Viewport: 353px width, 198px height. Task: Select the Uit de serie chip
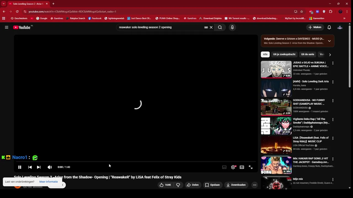[307, 54]
